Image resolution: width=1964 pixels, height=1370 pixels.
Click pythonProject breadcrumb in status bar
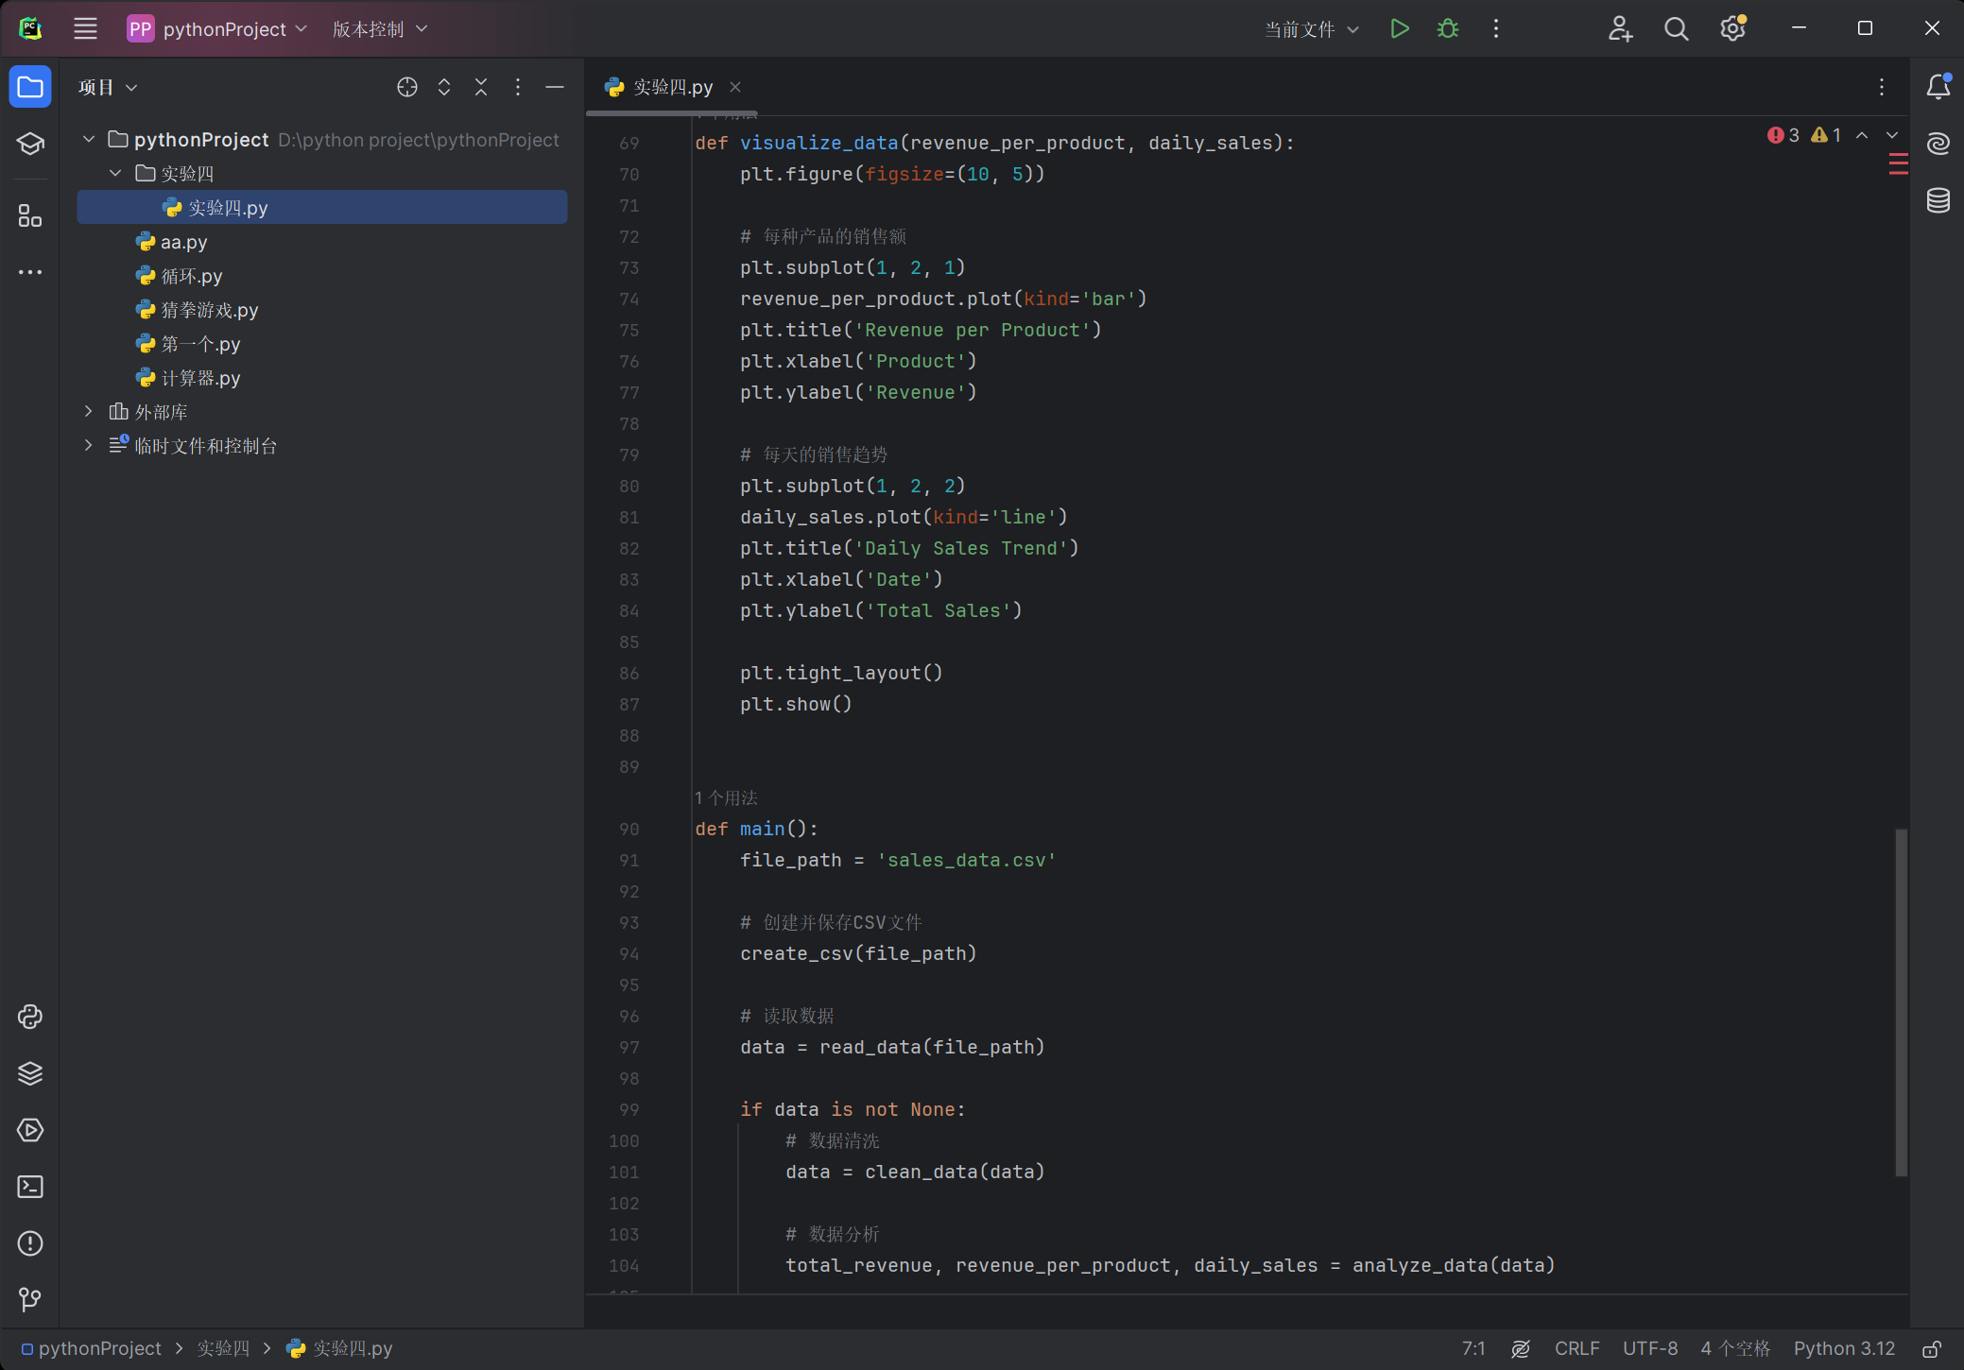coord(92,1349)
